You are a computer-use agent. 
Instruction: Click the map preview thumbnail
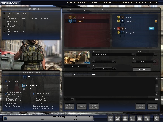(77, 57)
